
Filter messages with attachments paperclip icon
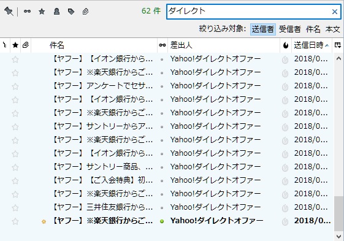[86, 12]
